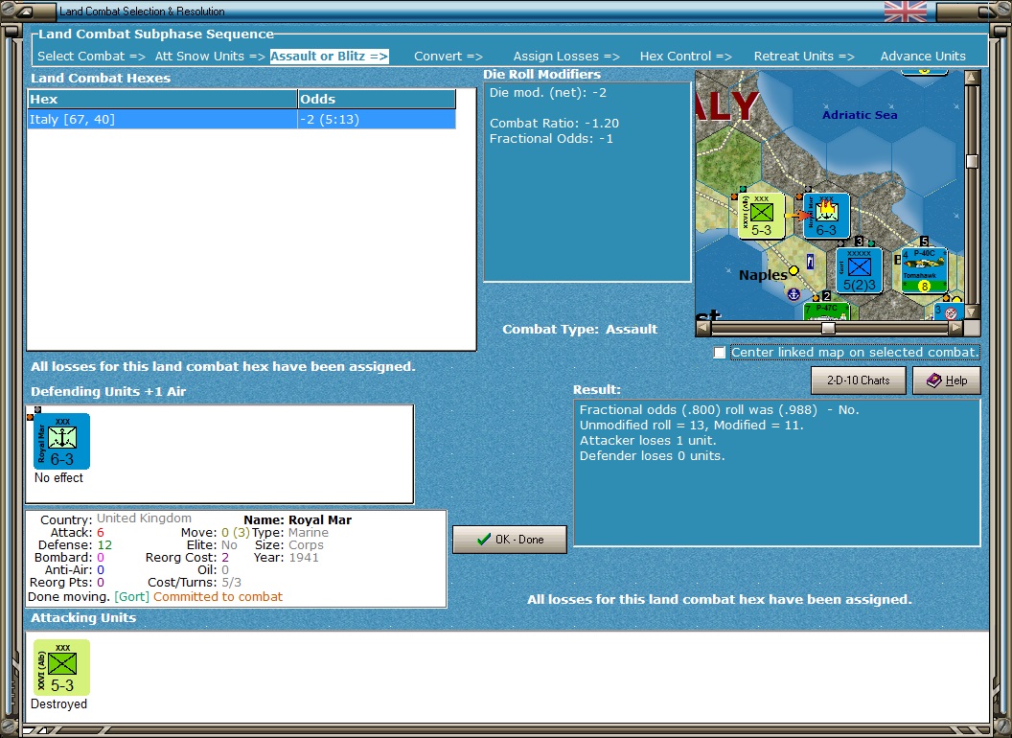
Task: Click the Committed to combat status text
Action: coord(218,596)
